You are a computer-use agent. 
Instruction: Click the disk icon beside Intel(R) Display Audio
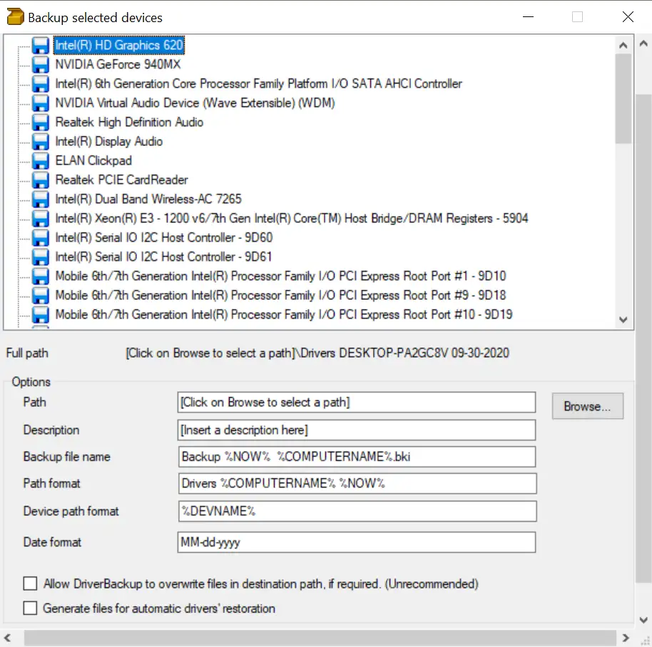(41, 142)
